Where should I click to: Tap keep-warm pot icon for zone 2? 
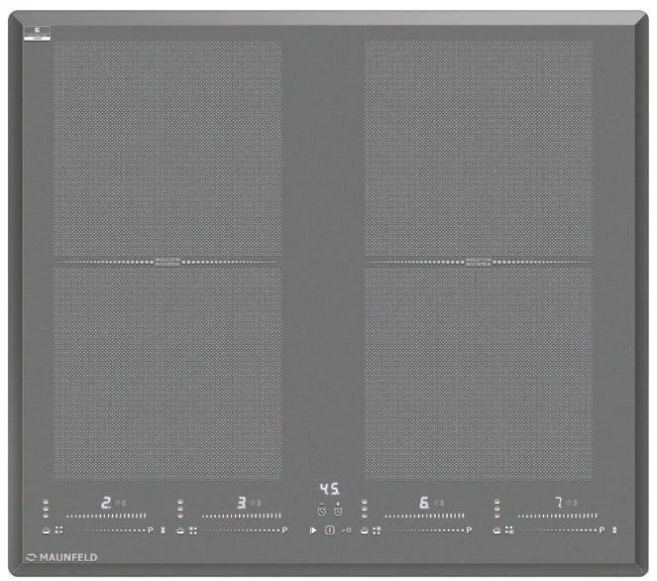46,530
